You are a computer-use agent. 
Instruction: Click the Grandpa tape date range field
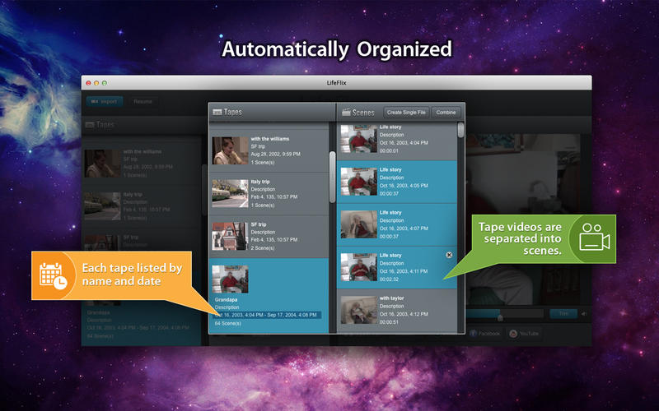[267, 315]
